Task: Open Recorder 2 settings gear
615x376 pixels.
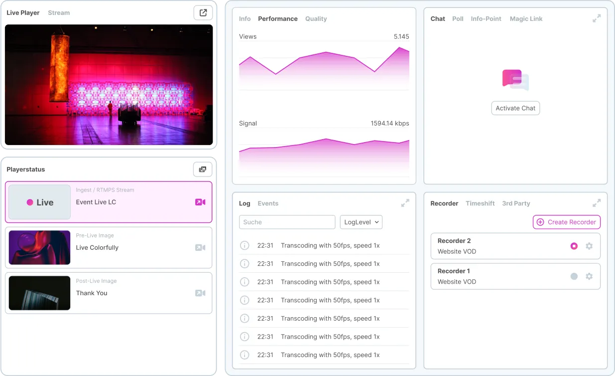Action: tap(589, 246)
